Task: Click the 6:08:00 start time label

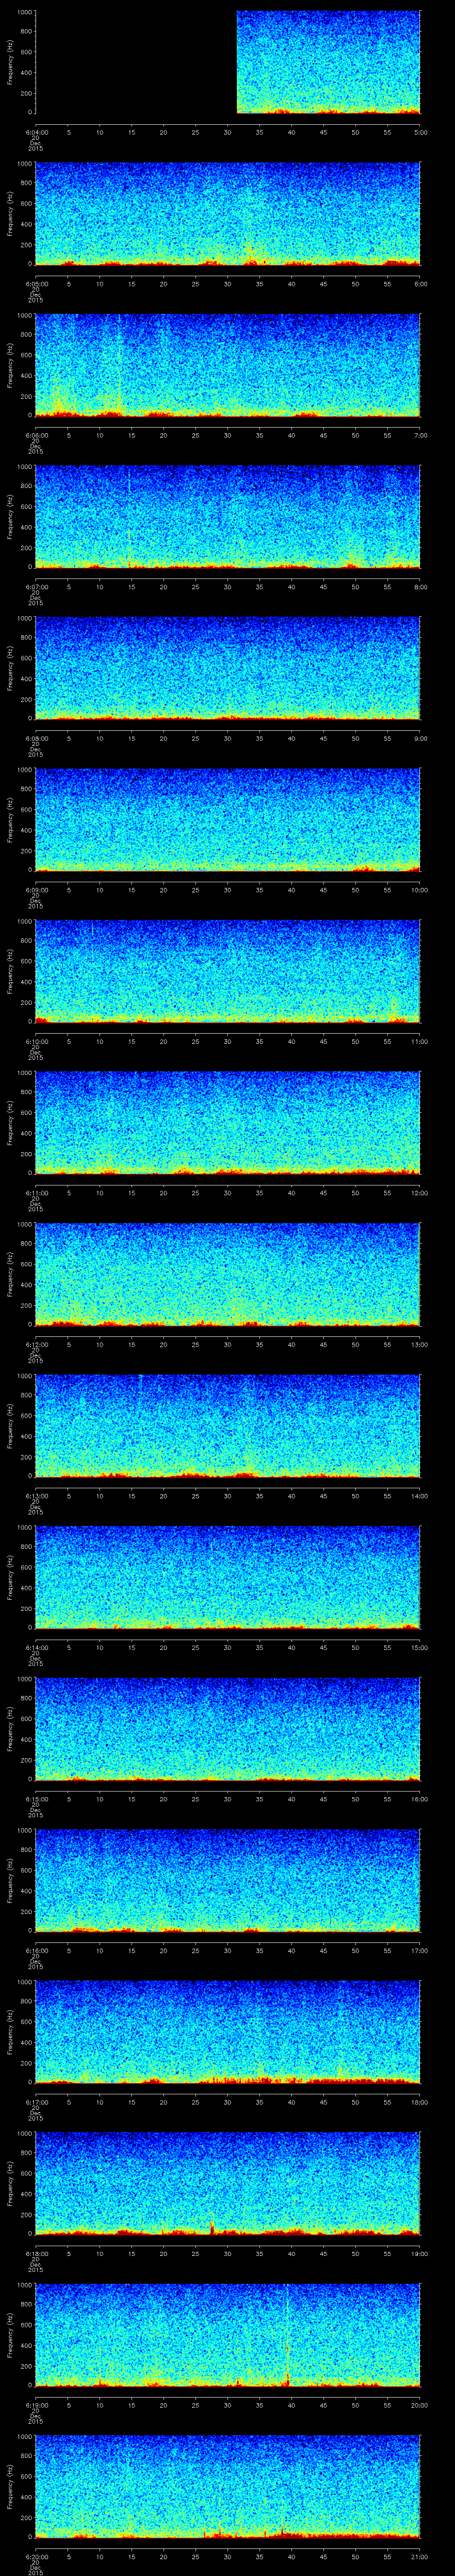Action: (x=36, y=738)
